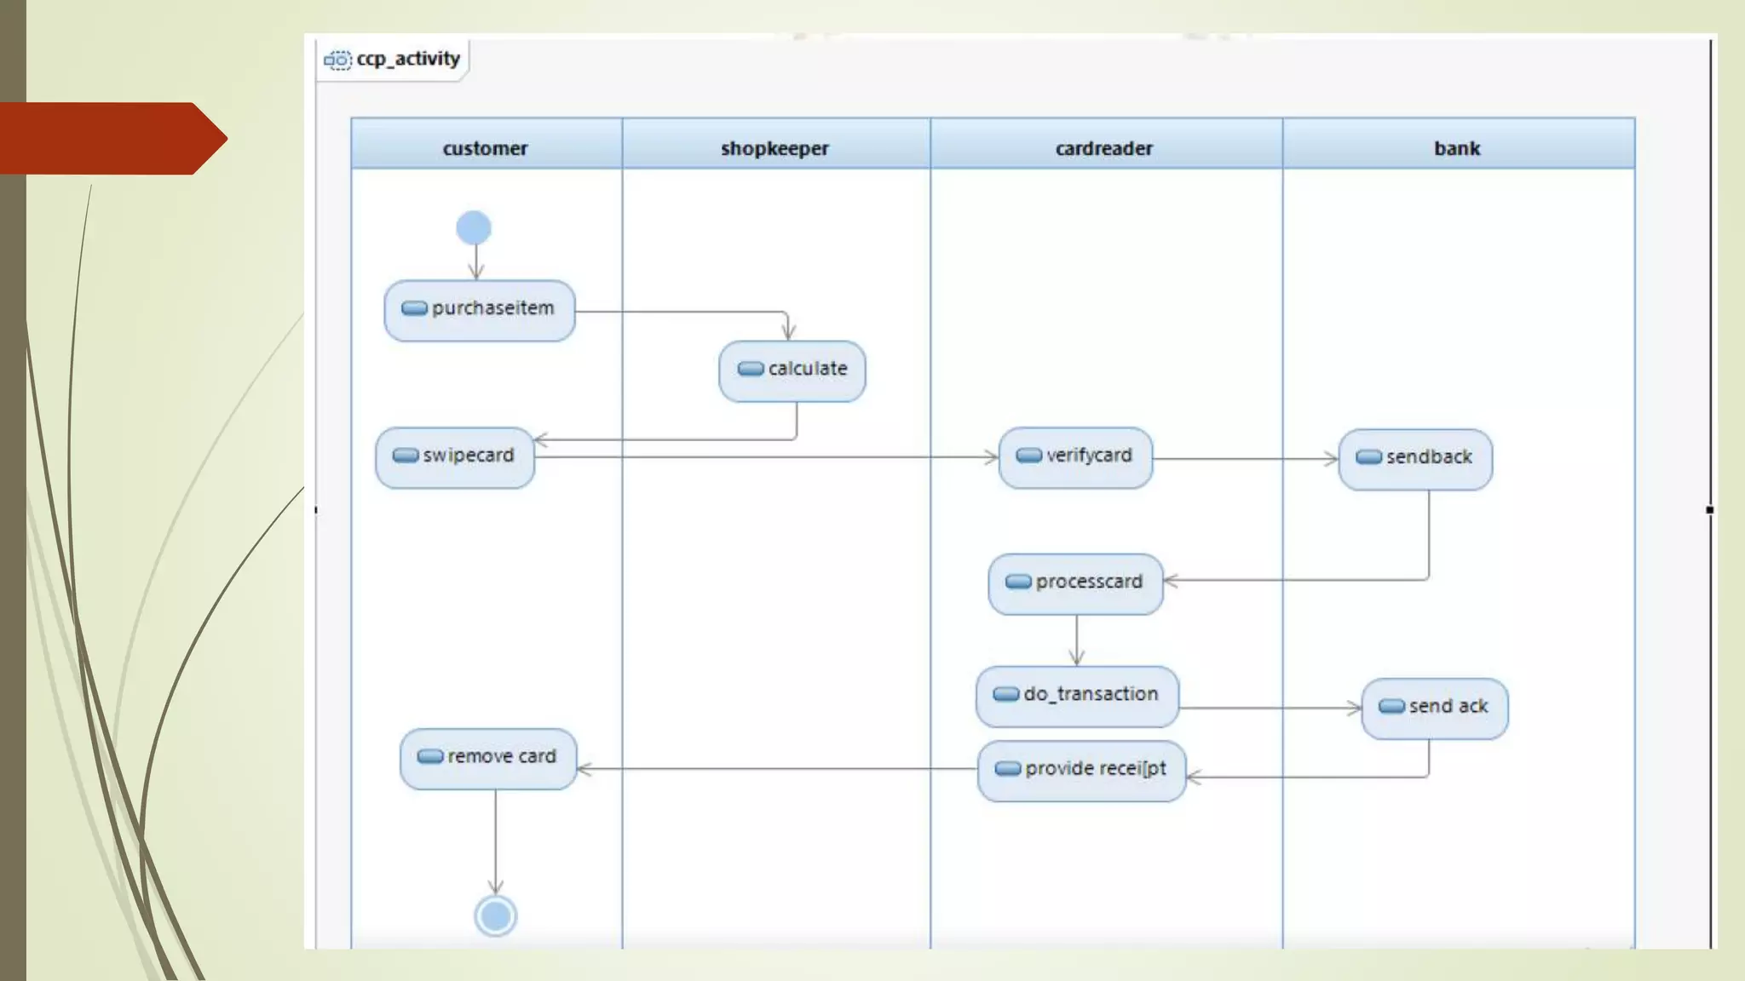Click the initial node circle
Screen dimensions: 1745x981
click(474, 227)
